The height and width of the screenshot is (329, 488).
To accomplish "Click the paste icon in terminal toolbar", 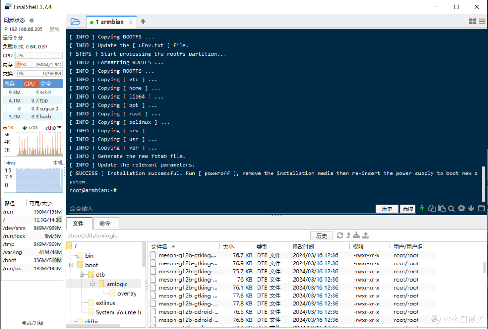I will pos(441,208).
